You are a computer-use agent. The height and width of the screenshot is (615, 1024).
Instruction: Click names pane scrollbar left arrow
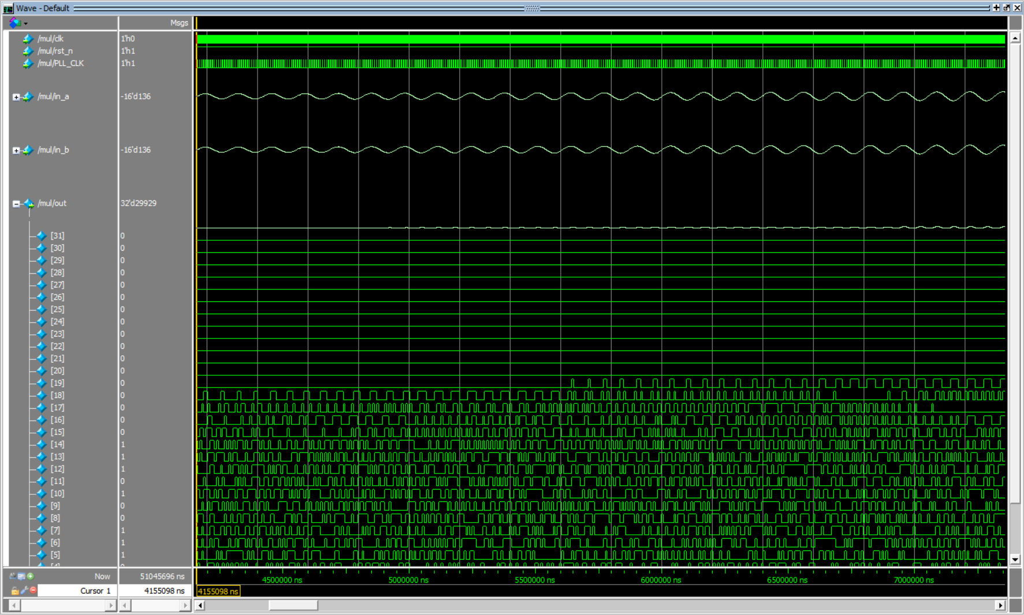click(14, 605)
